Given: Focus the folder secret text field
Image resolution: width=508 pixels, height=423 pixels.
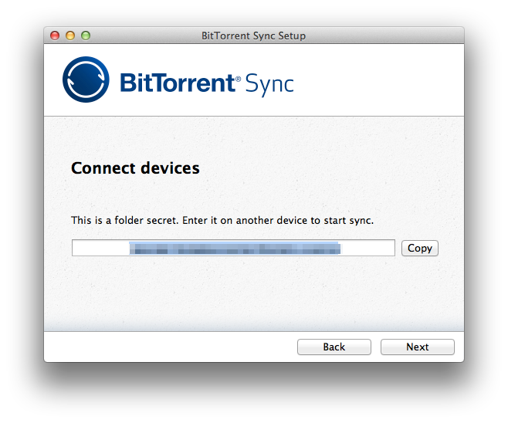Looking at the screenshot, I should point(233,248).
